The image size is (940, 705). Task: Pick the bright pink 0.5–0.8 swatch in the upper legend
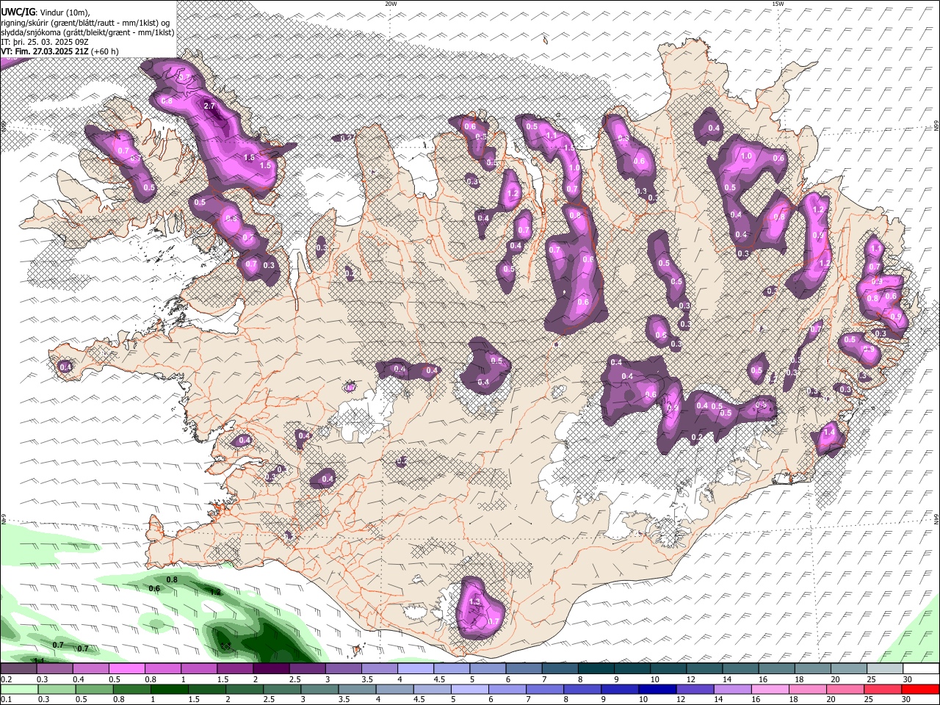(x=126, y=668)
